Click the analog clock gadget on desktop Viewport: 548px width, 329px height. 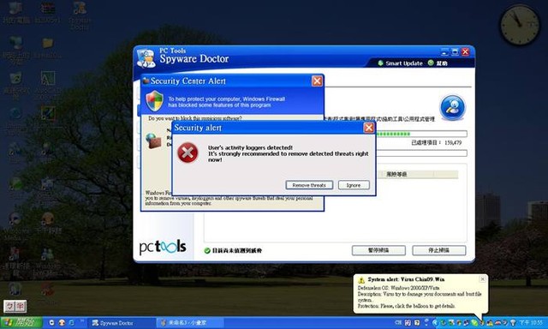click(520, 25)
